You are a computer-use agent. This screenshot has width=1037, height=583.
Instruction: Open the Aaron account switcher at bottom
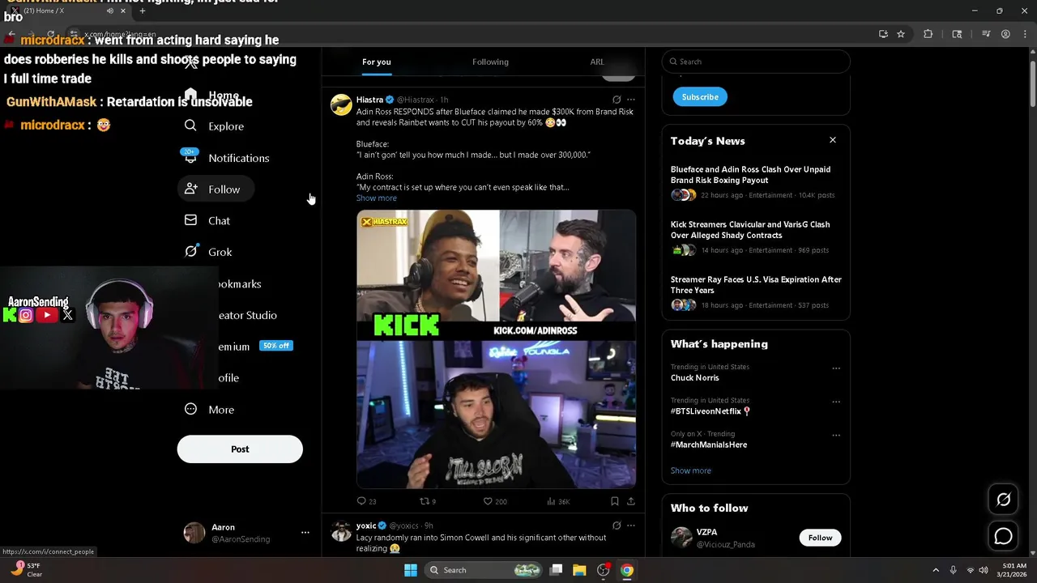(246, 533)
